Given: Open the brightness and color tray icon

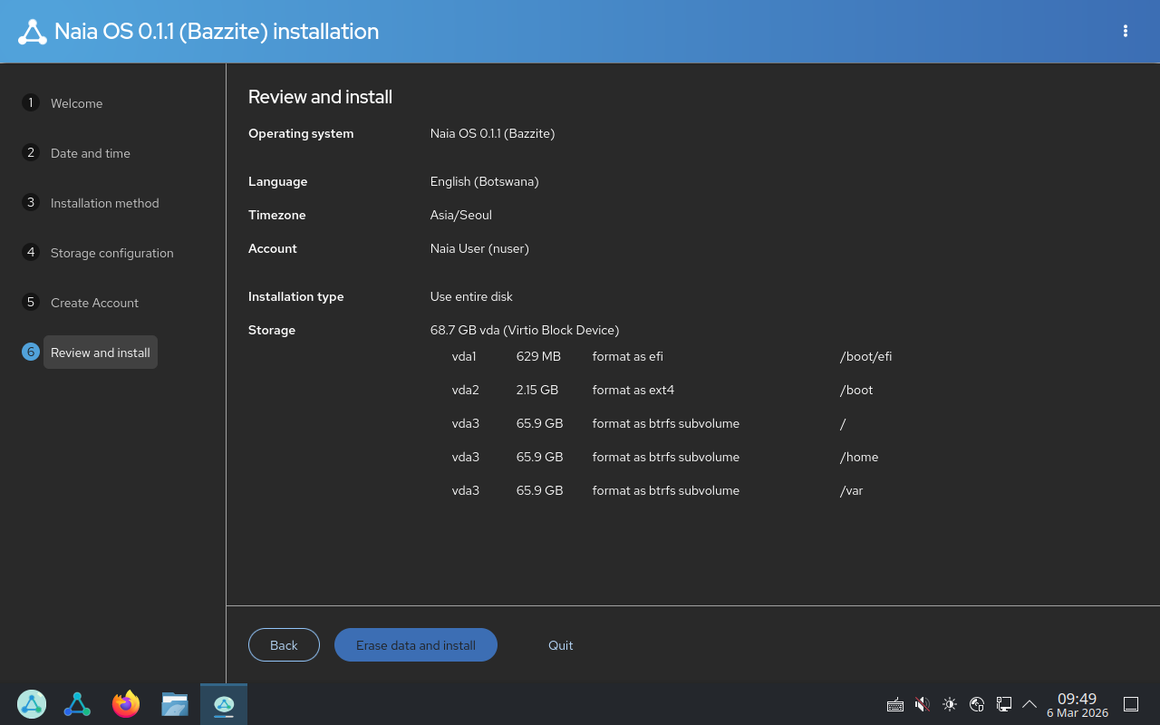Looking at the screenshot, I should tap(950, 704).
